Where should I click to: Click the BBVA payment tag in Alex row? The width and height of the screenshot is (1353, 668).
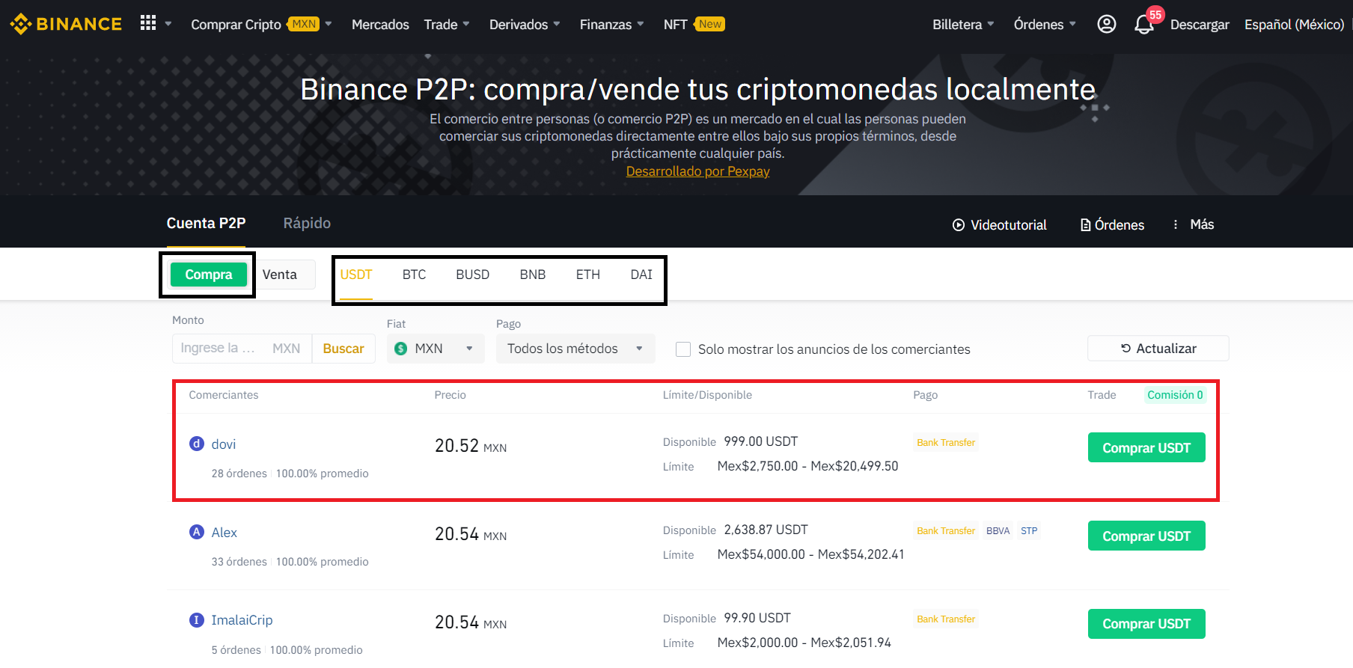coord(998,531)
